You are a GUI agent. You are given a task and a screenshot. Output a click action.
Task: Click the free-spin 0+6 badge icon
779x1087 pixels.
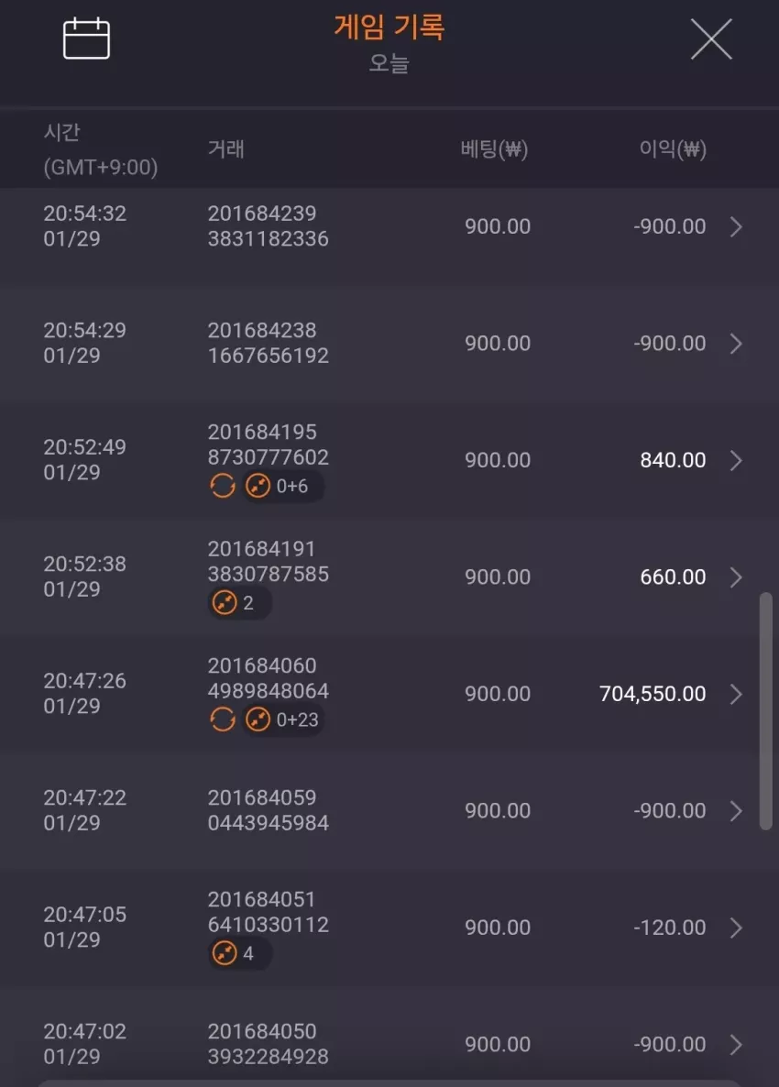[283, 486]
